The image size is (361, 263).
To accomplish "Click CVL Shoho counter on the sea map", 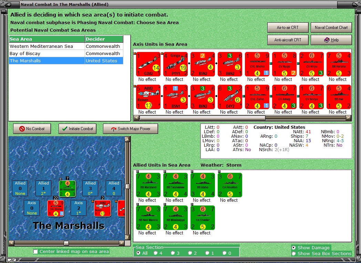I will (55, 208).
